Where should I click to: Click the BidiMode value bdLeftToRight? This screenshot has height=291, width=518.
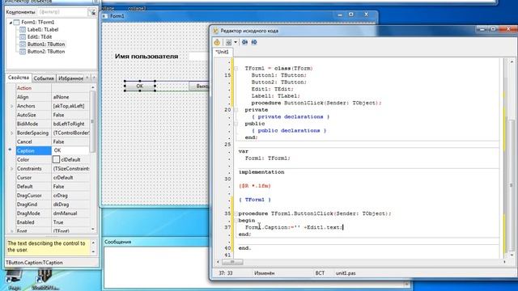tap(70, 124)
